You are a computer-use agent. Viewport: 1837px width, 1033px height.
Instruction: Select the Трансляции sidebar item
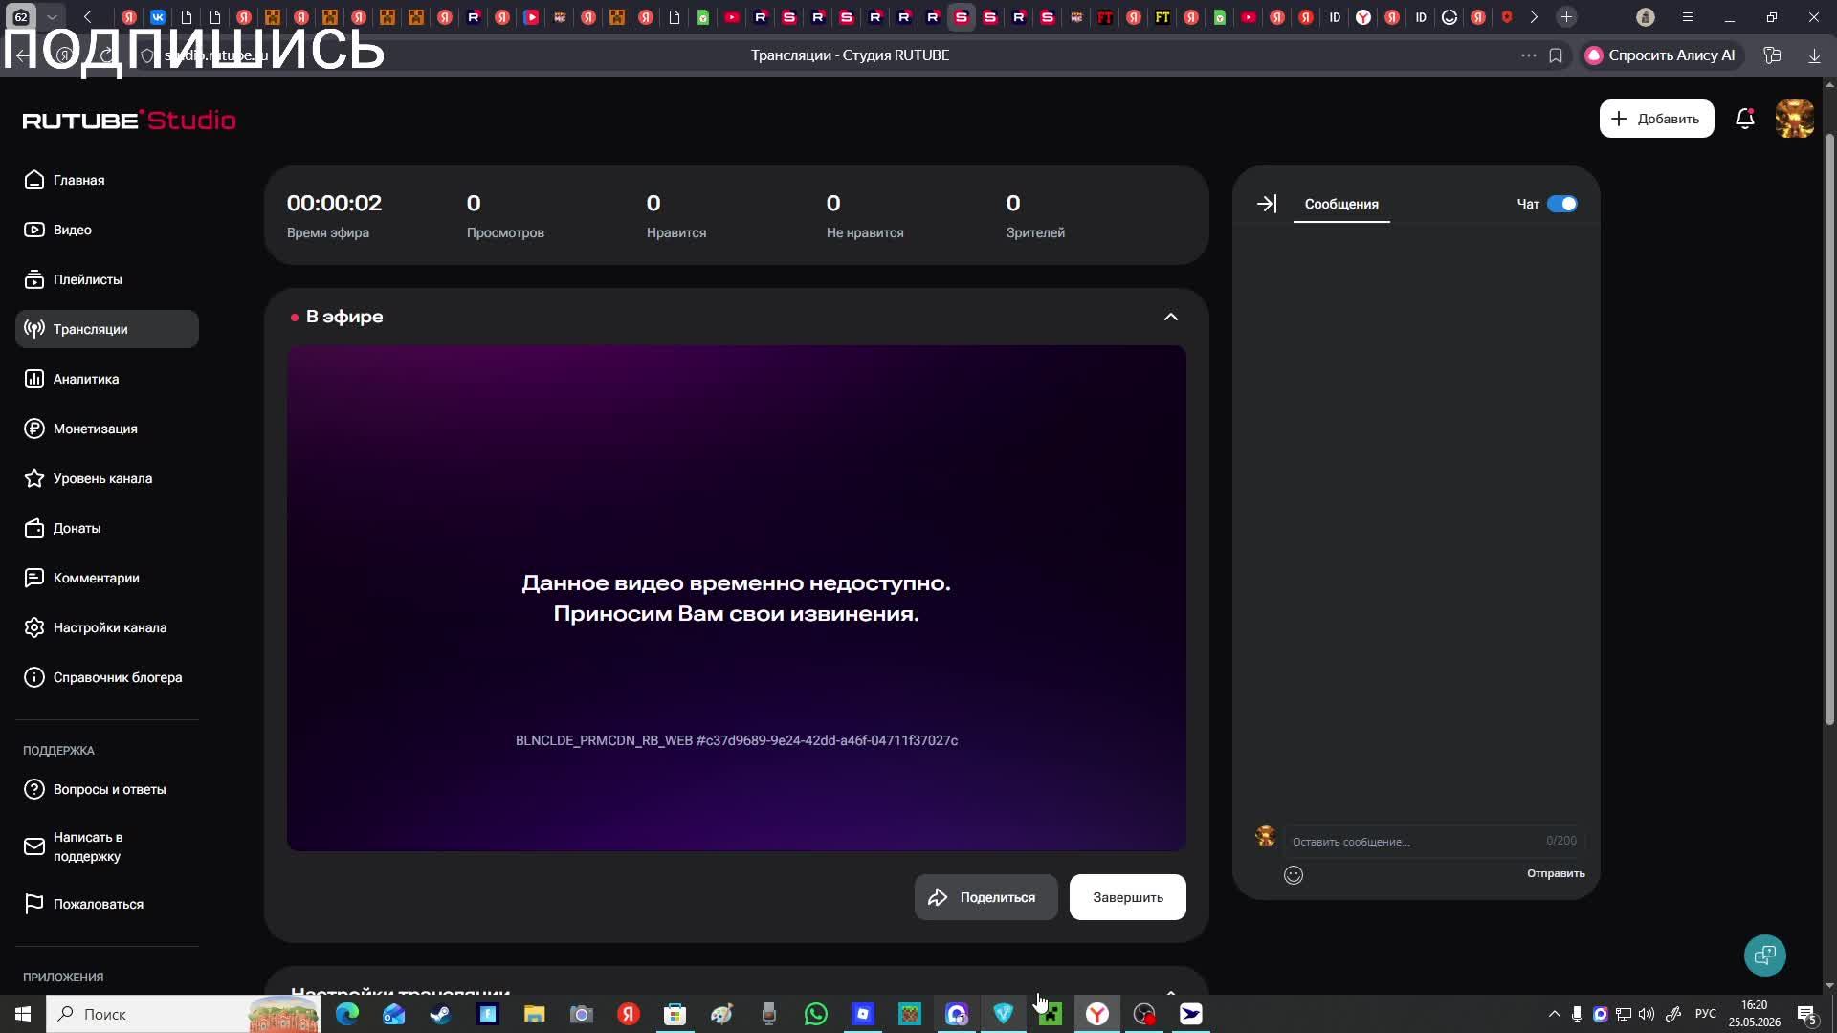click(107, 329)
